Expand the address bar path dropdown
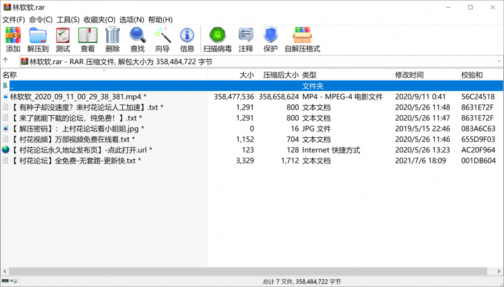The image size is (504, 287). [x=499, y=62]
